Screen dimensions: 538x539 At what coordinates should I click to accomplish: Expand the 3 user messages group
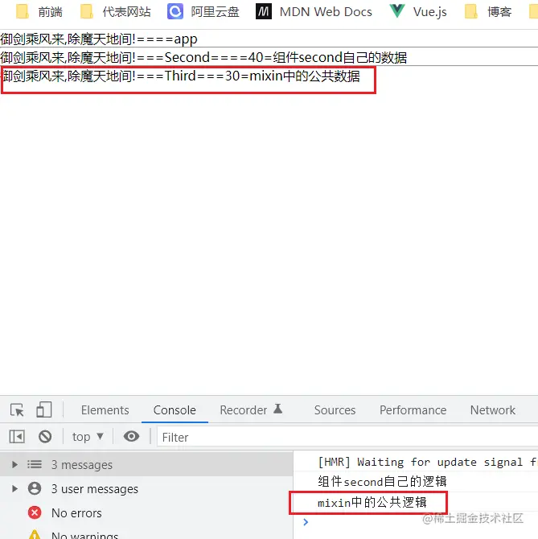pyautogui.click(x=14, y=488)
